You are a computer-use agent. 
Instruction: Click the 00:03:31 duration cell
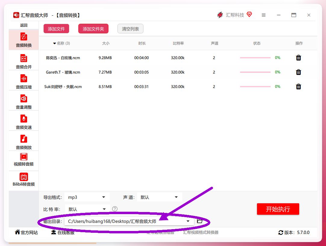pyautogui.click(x=141, y=87)
